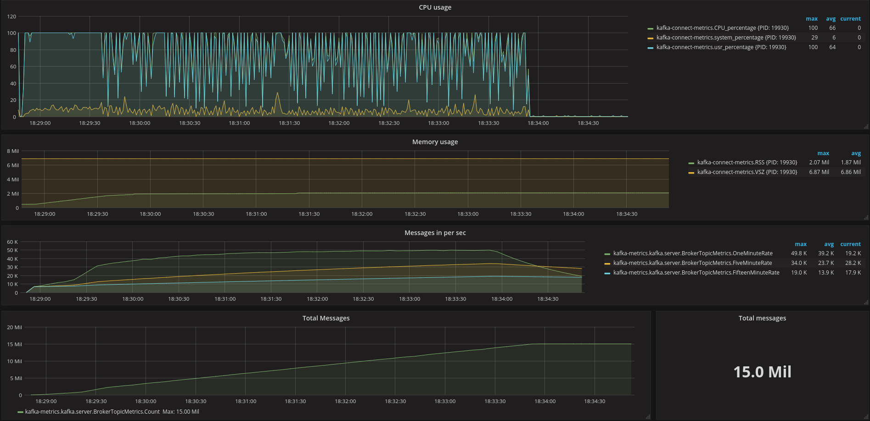Open the Total messages singlestat panel title
Image resolution: width=870 pixels, height=421 pixels.
[762, 318]
